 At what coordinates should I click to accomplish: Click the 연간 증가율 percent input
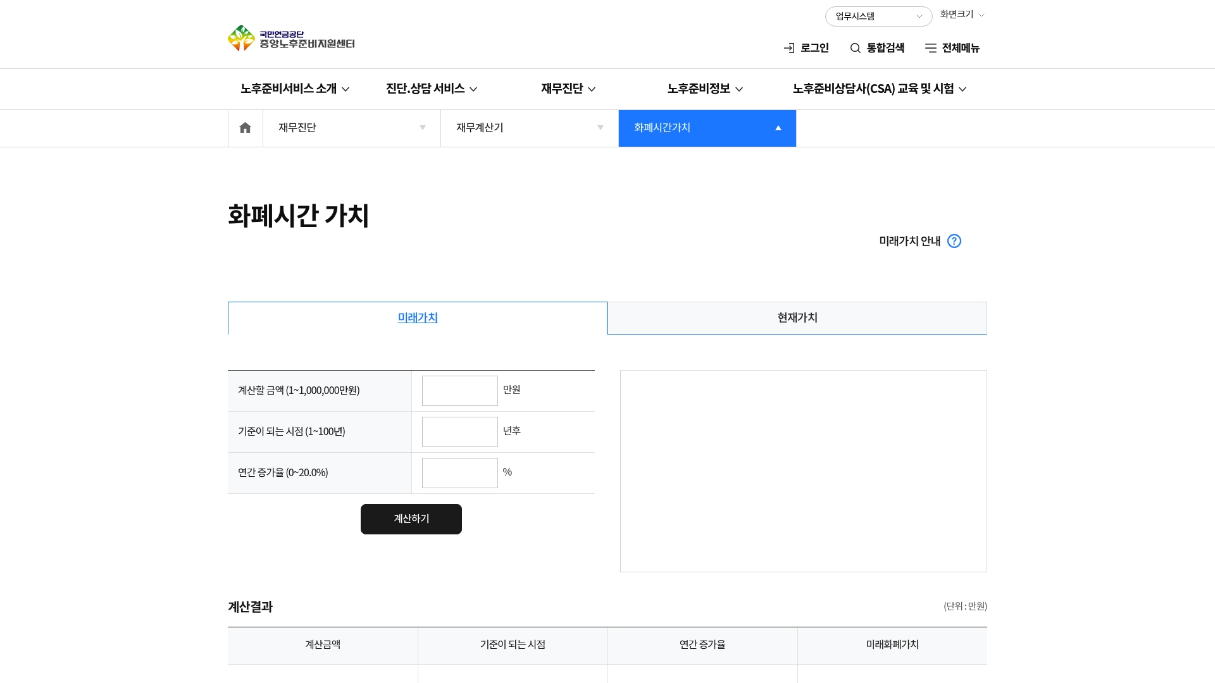pos(459,473)
